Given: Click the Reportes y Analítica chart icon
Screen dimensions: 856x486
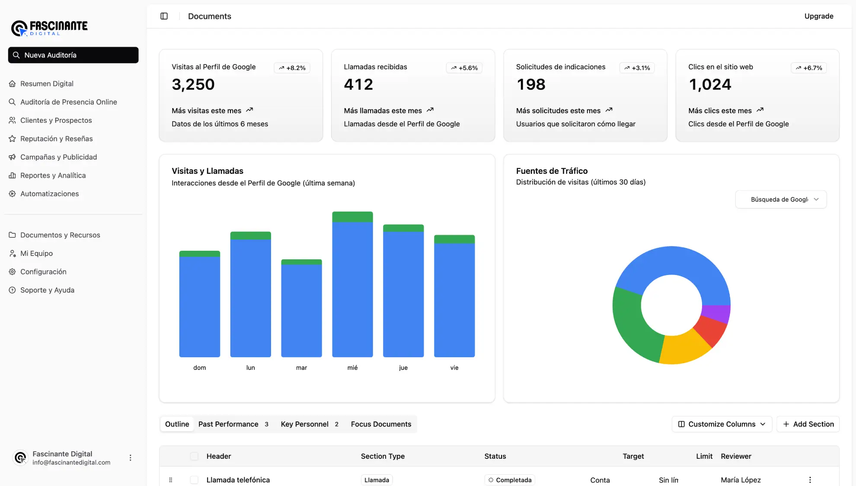Looking at the screenshot, I should click(13, 176).
